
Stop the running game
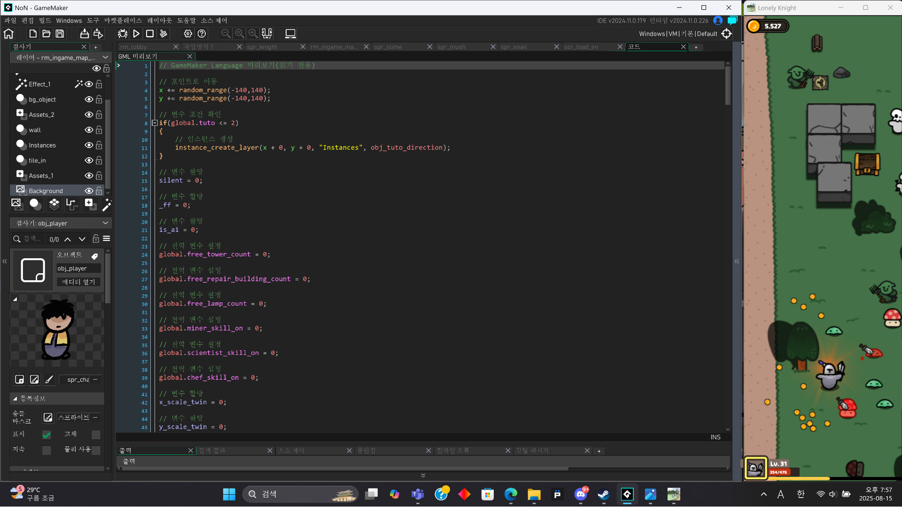(x=149, y=33)
